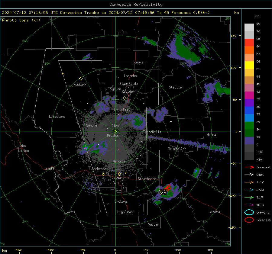Select the red 65-60 dBZ color swatch

249,43
